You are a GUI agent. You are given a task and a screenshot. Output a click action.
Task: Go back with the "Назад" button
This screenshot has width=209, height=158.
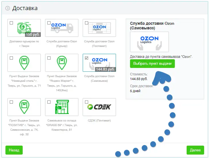[x=14, y=150]
